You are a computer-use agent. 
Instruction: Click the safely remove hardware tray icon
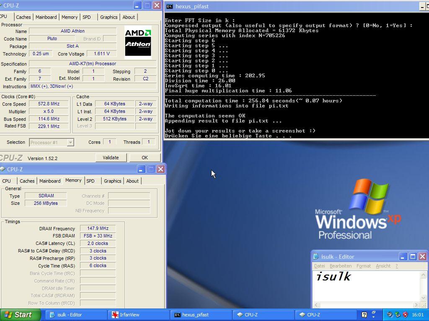click(x=398, y=315)
